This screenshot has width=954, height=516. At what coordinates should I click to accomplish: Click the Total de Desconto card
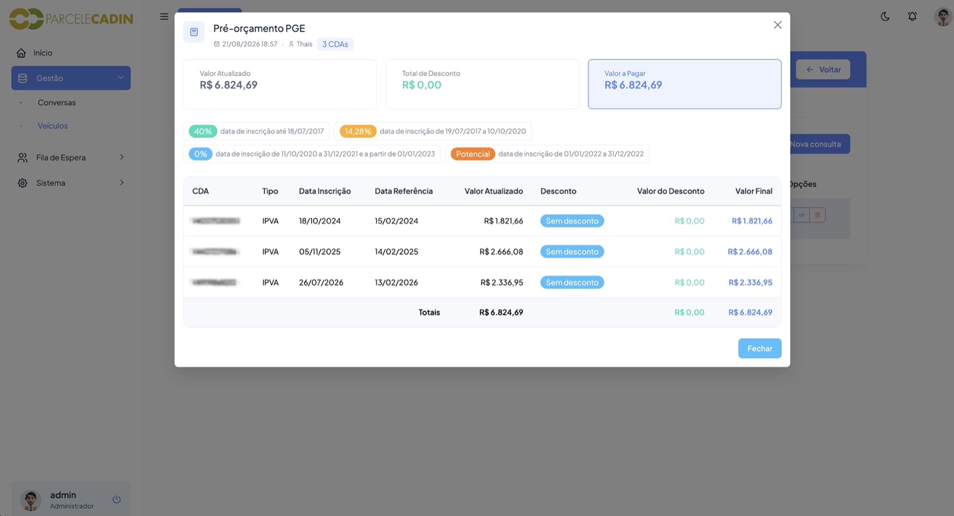[x=482, y=84]
